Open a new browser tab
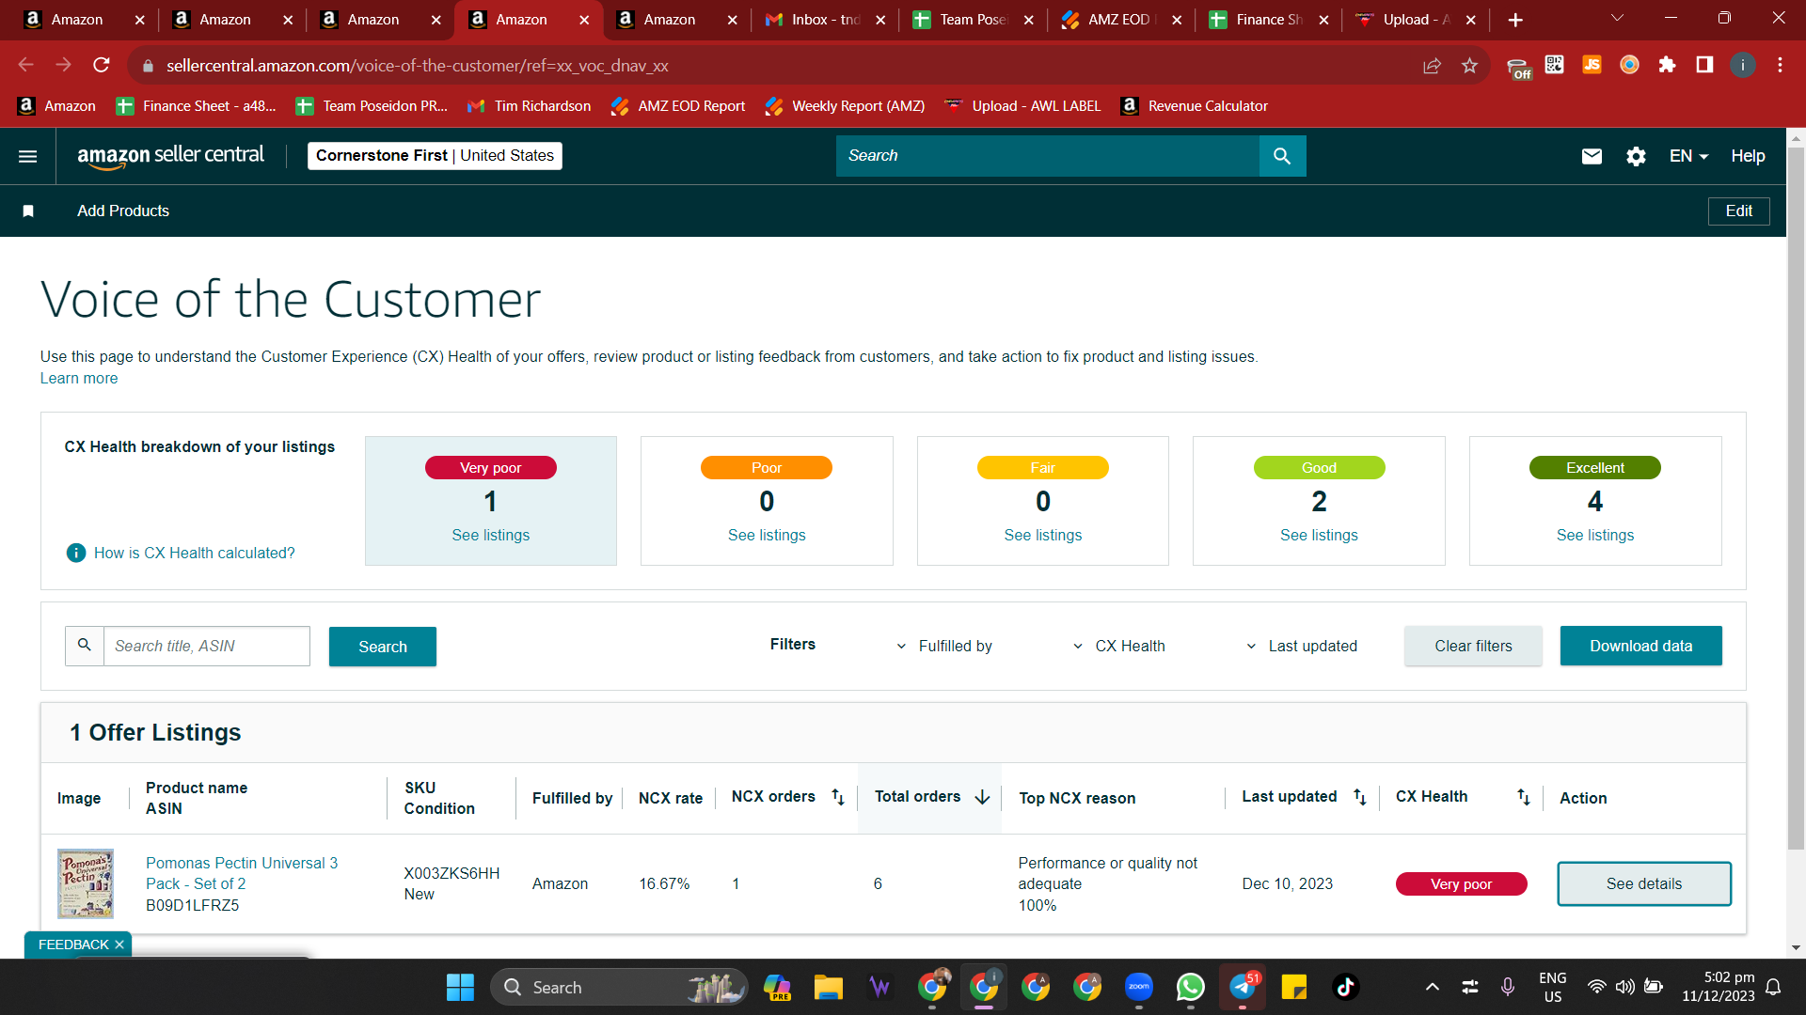This screenshot has height=1015, width=1806. pyautogui.click(x=1515, y=20)
